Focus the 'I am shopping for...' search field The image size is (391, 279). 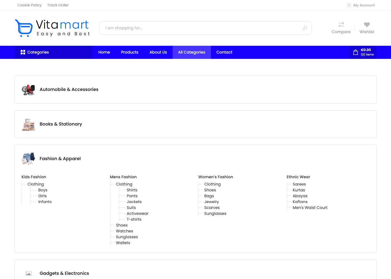tap(205, 28)
